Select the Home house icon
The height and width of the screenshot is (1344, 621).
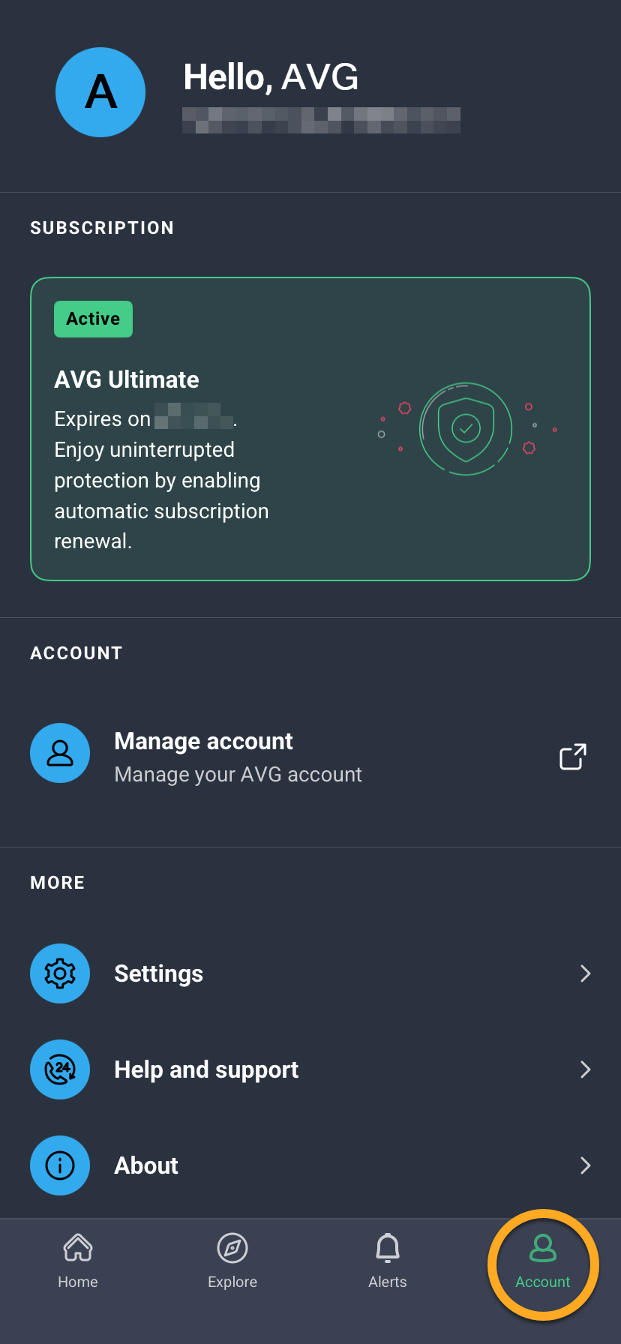coord(78,1248)
